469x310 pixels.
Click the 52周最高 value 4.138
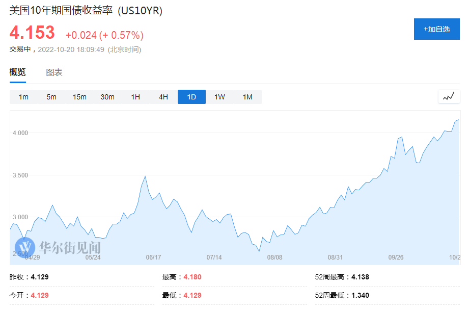click(360, 277)
